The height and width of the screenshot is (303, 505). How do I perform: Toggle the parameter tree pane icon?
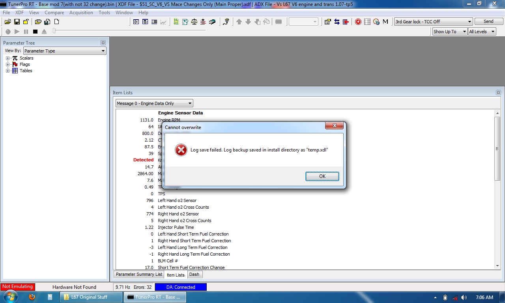(x=136, y=22)
